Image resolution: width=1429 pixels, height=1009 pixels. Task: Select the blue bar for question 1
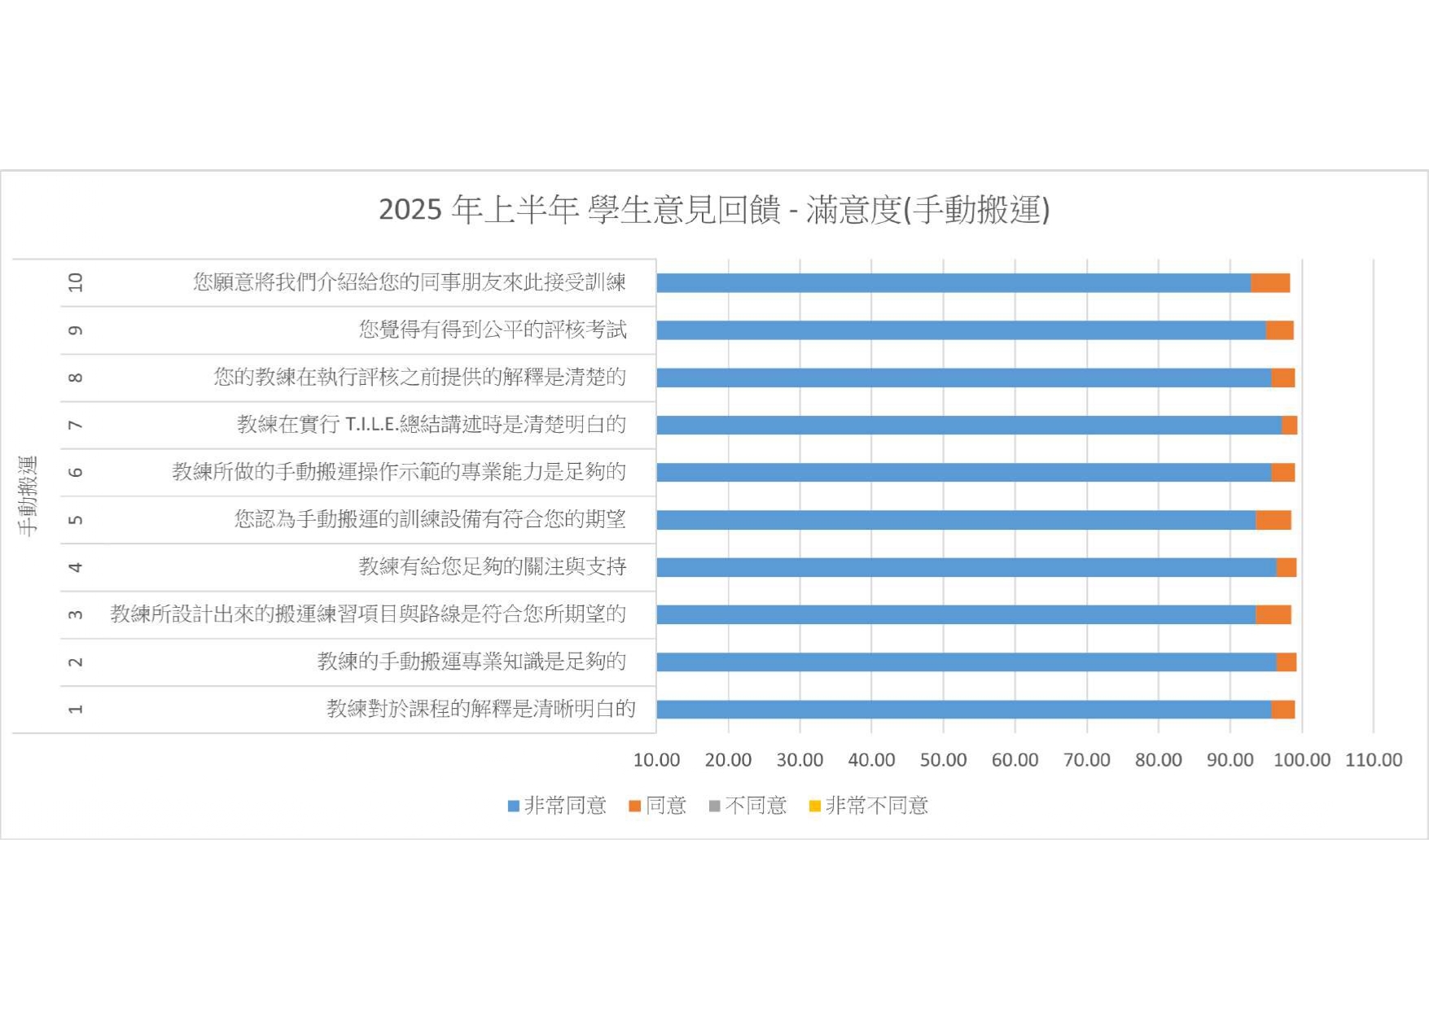tap(963, 710)
